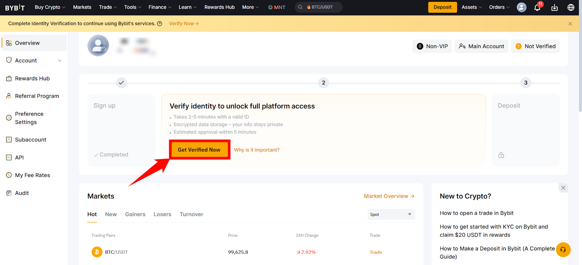
Task: Click the Non-VIP badge
Action: point(432,46)
